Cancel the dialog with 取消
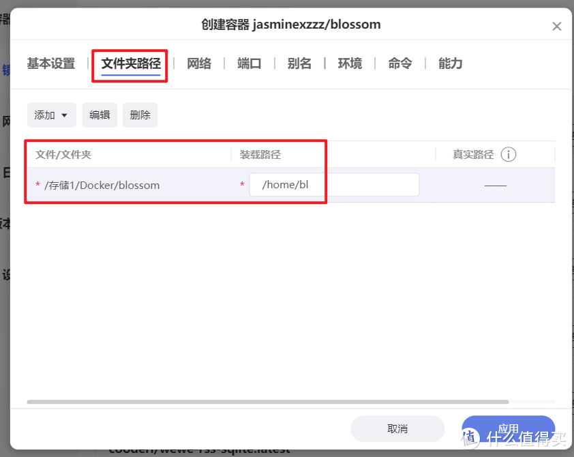The height and width of the screenshot is (457, 574). [x=397, y=428]
